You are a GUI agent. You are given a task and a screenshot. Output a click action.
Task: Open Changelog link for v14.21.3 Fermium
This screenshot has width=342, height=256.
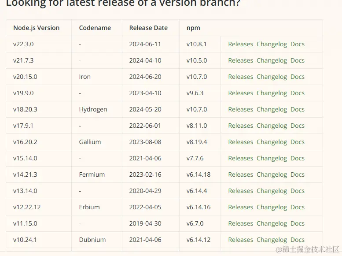272,175
